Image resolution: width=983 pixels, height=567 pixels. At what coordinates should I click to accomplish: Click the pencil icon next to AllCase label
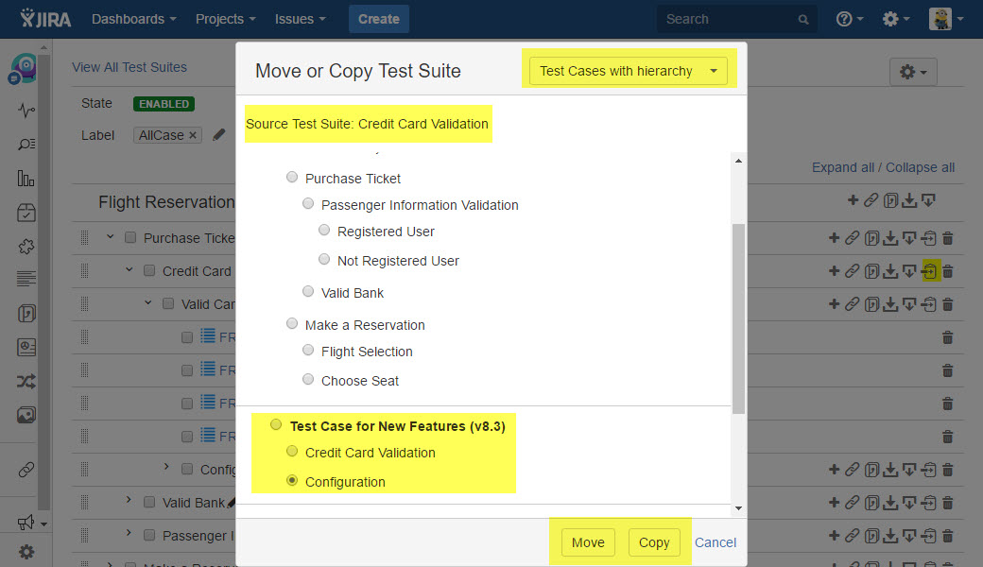(x=219, y=135)
